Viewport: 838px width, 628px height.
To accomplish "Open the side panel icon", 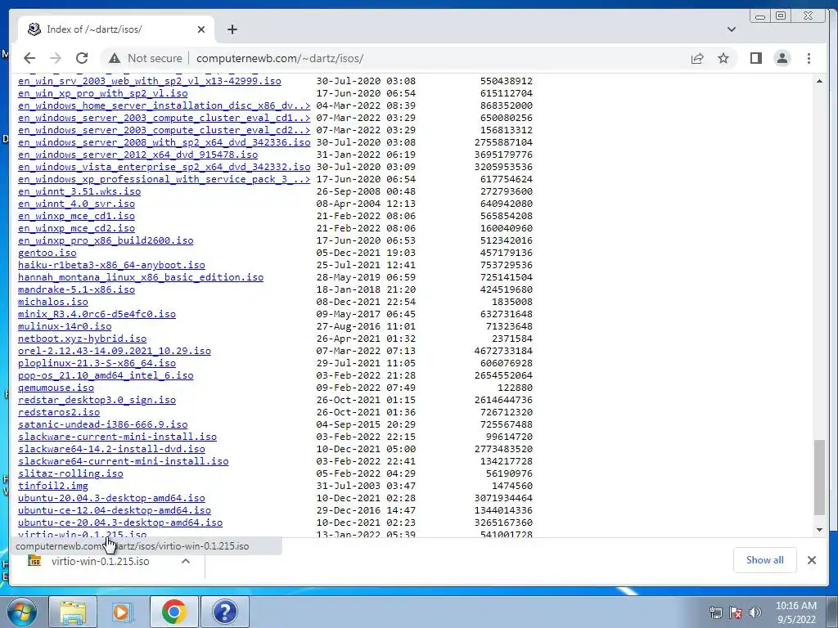I will (x=755, y=58).
